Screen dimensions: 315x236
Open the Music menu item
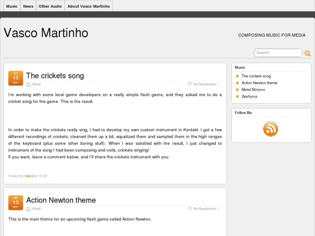tap(12, 6)
